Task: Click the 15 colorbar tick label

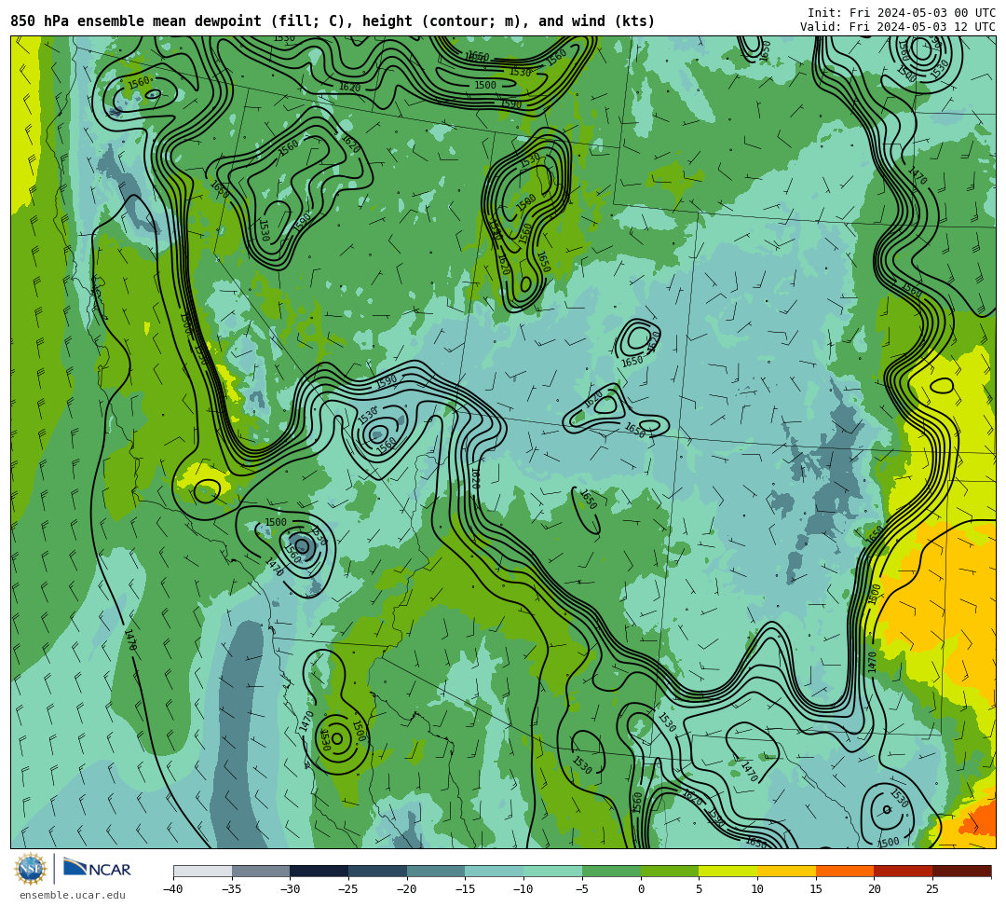Action: 815,889
